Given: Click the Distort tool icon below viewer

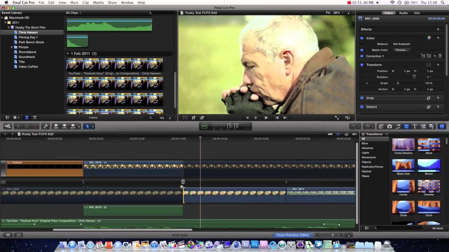Looking at the screenshot, I should tap(202, 118).
